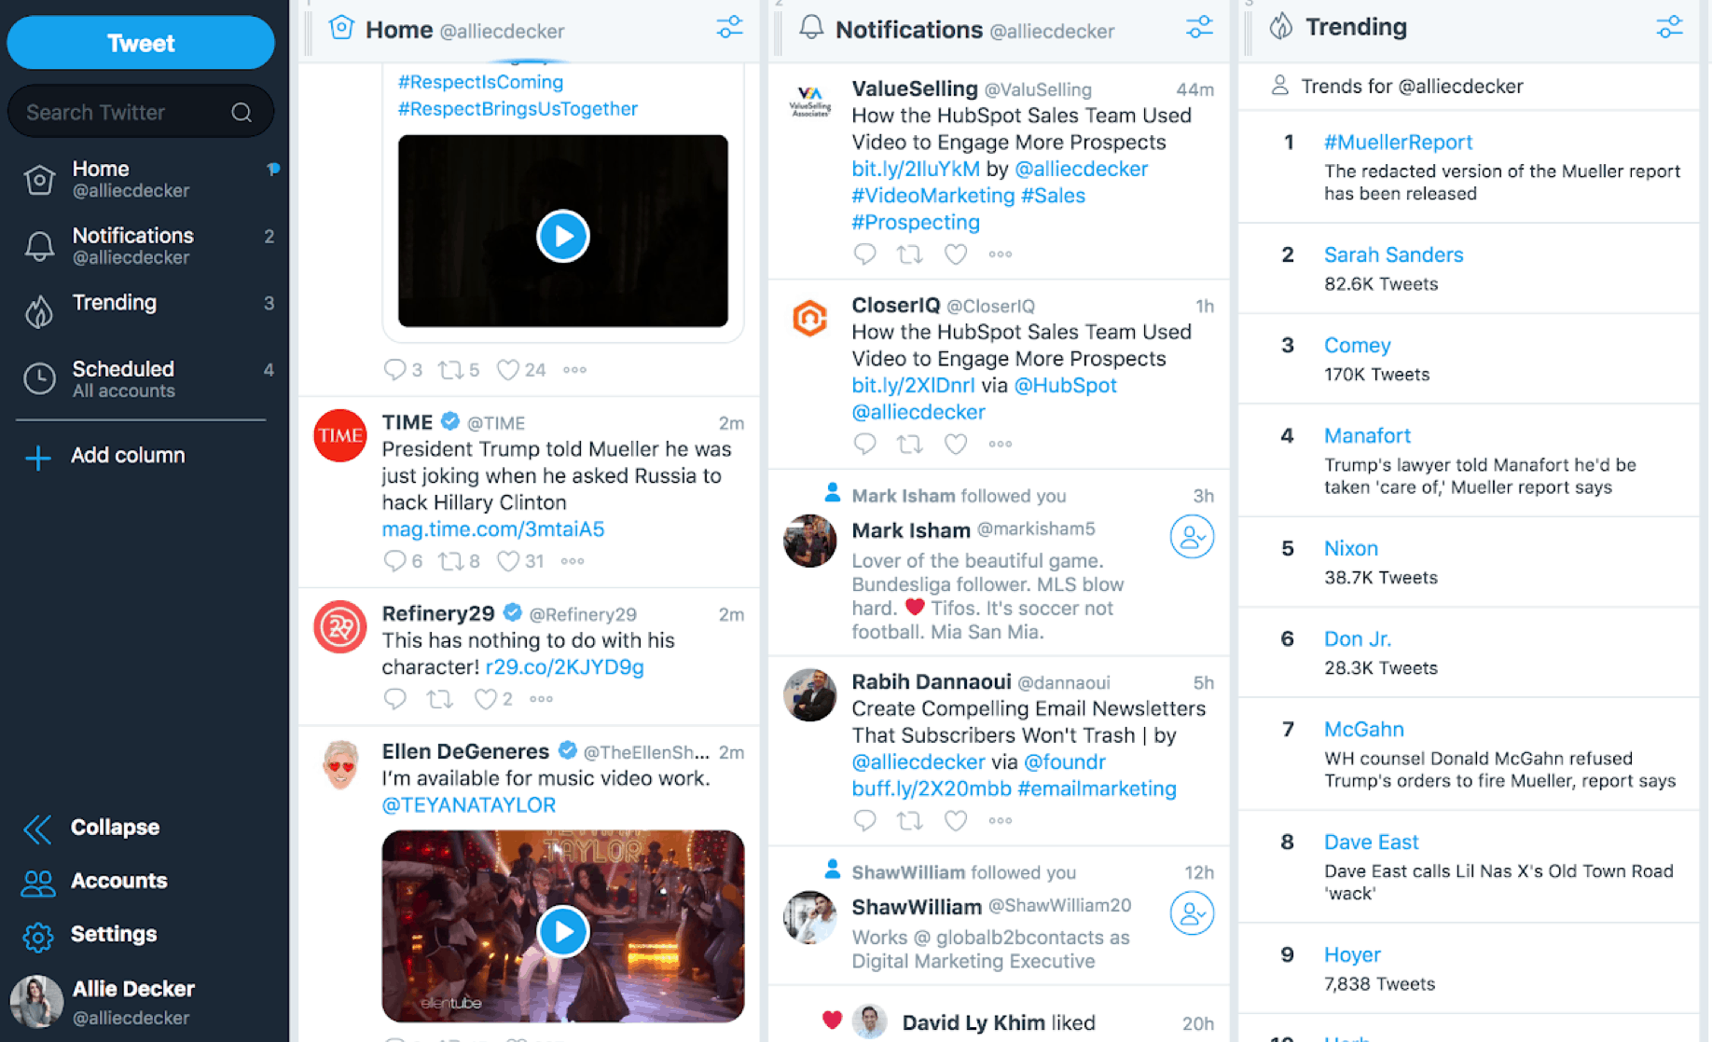Play the dark video in top tweet
Image resolution: width=1712 pixels, height=1042 pixels.
(562, 236)
